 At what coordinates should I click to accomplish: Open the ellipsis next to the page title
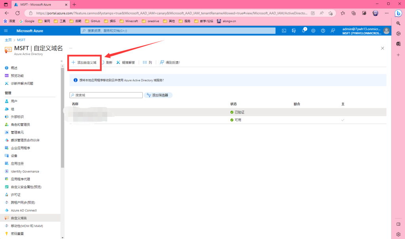click(70, 48)
